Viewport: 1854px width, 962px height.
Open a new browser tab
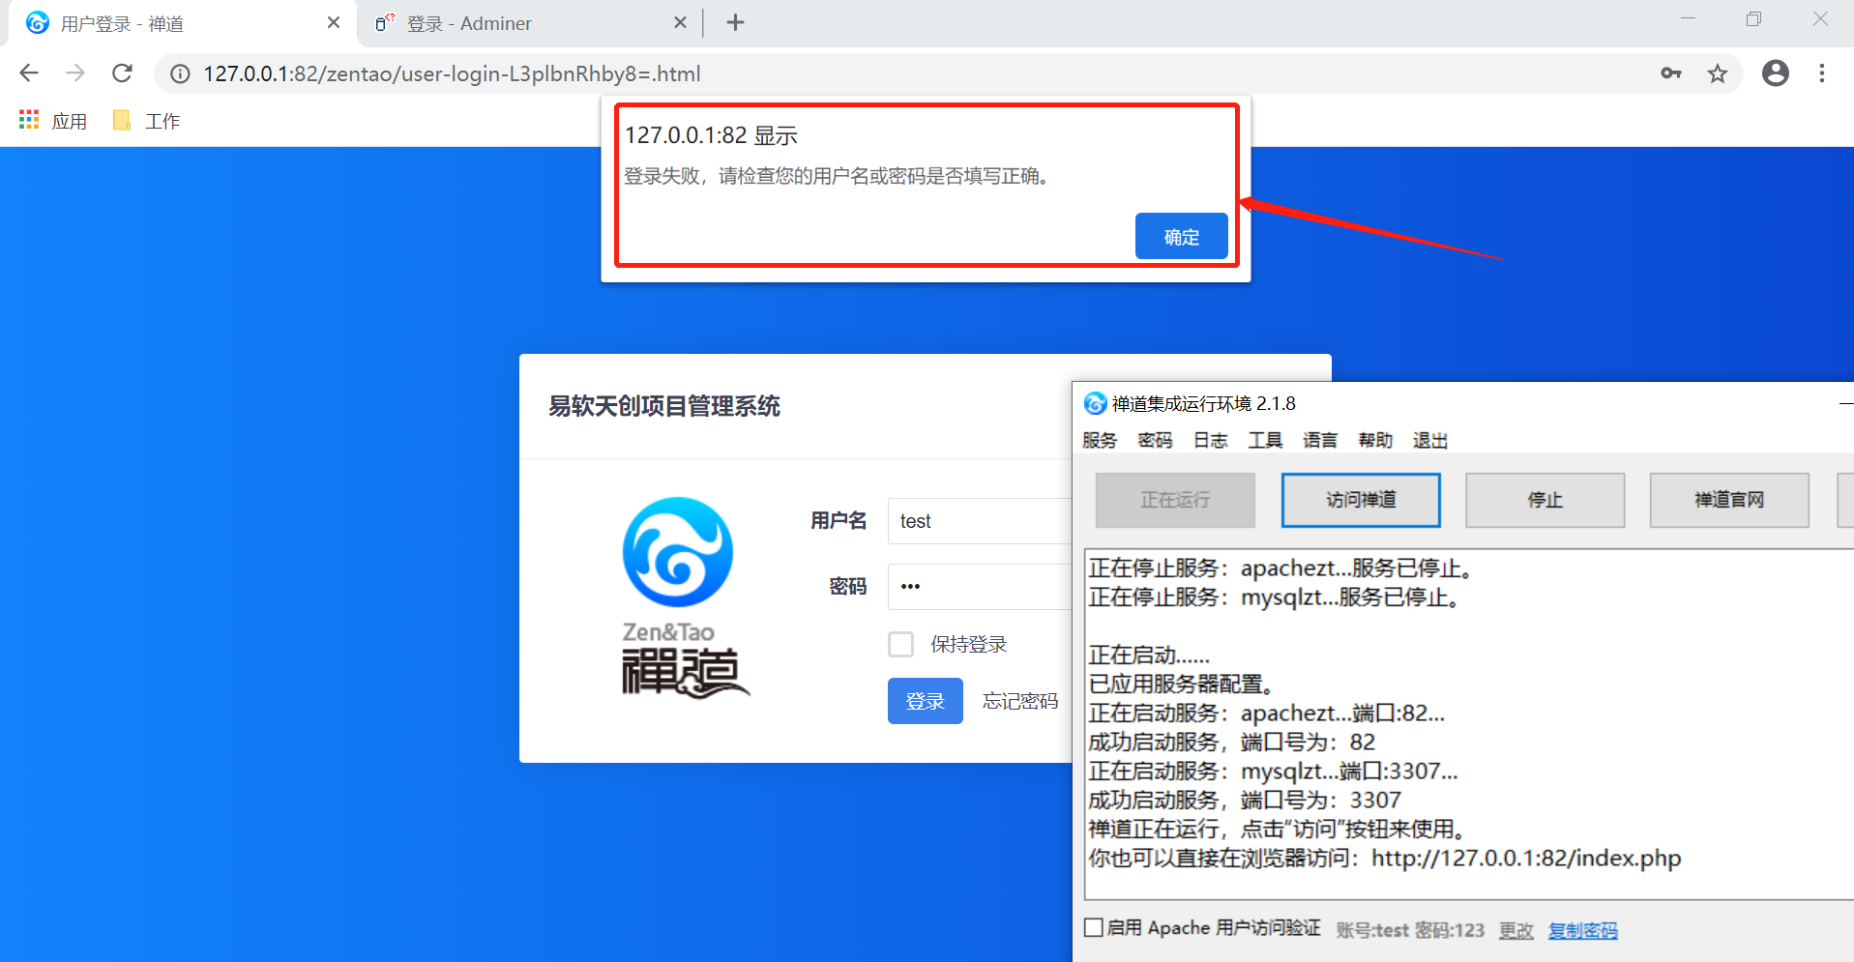735,23
